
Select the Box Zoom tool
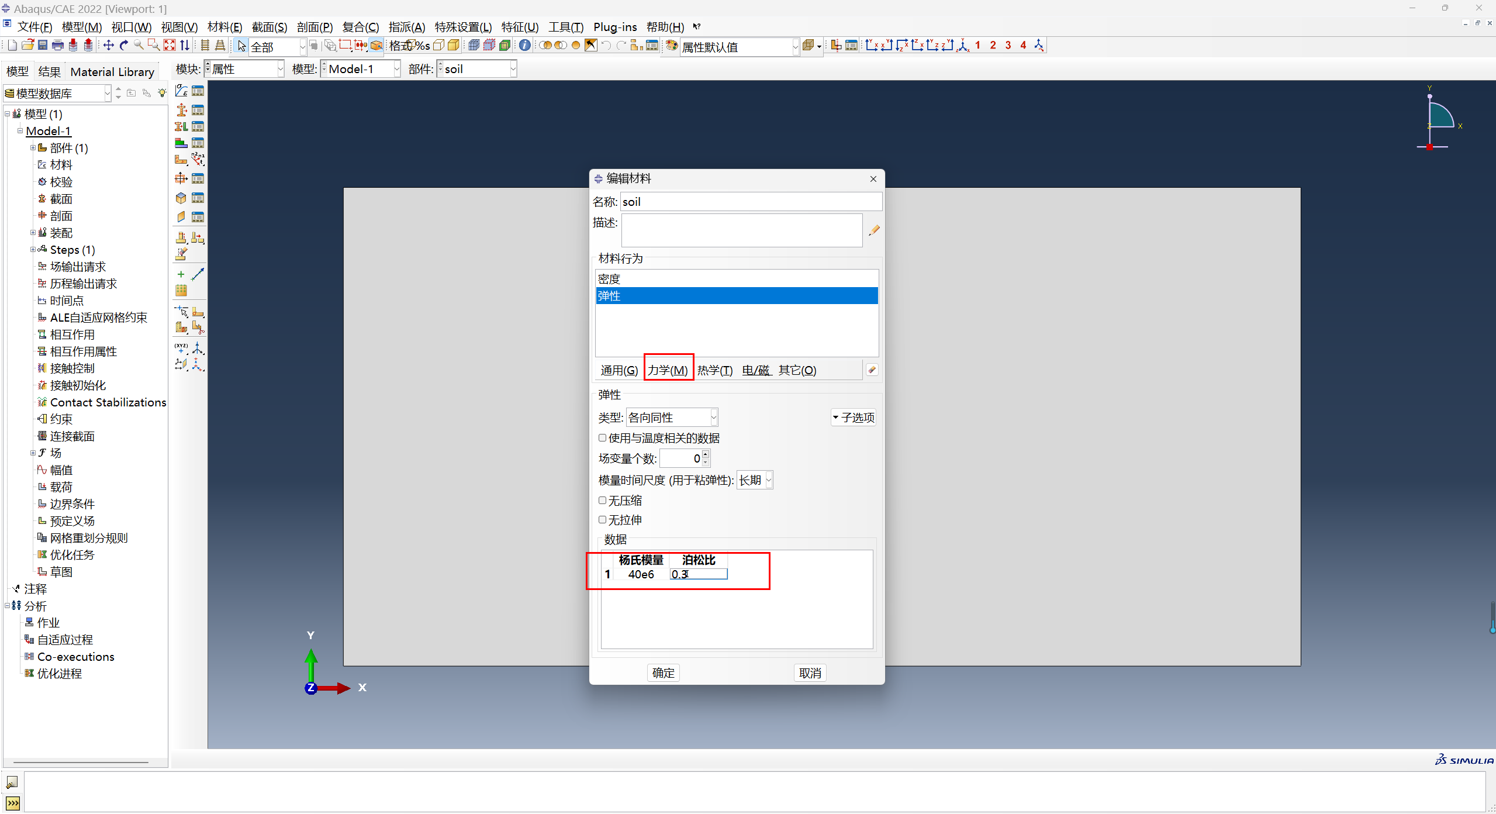click(x=154, y=46)
